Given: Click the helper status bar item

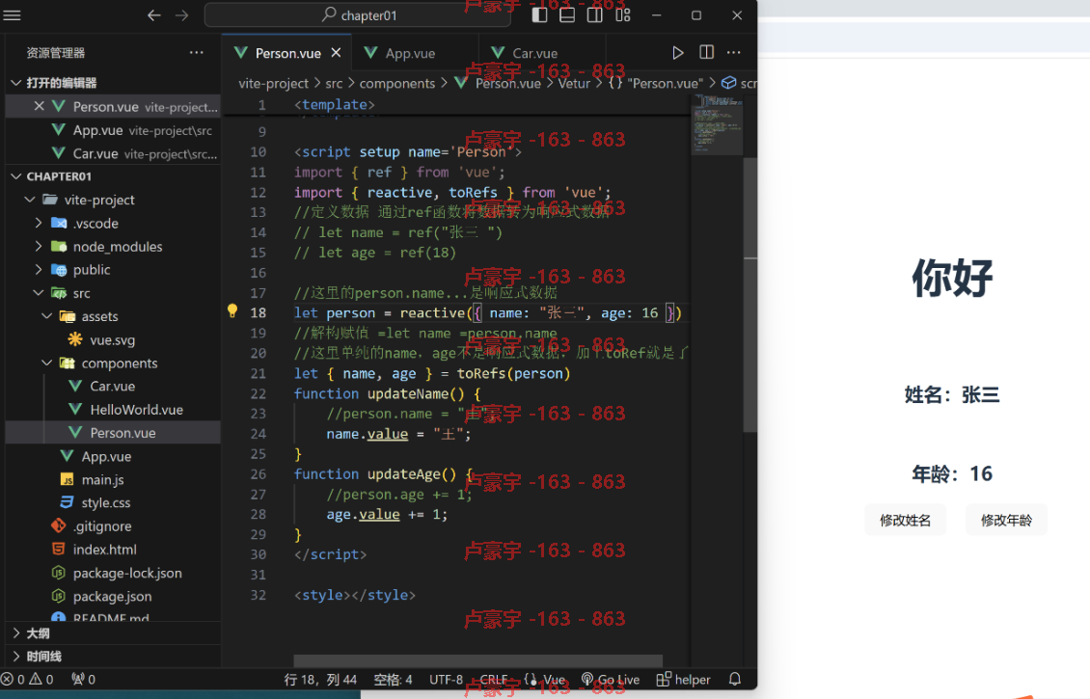Looking at the screenshot, I should click(x=684, y=680).
